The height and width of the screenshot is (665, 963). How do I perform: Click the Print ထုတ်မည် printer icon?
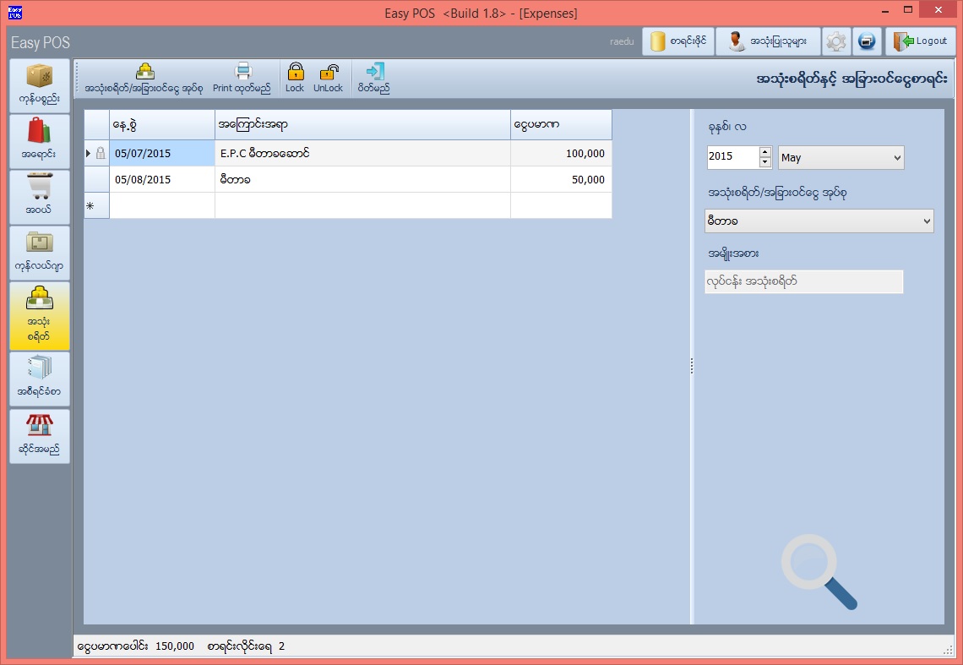pos(242,76)
